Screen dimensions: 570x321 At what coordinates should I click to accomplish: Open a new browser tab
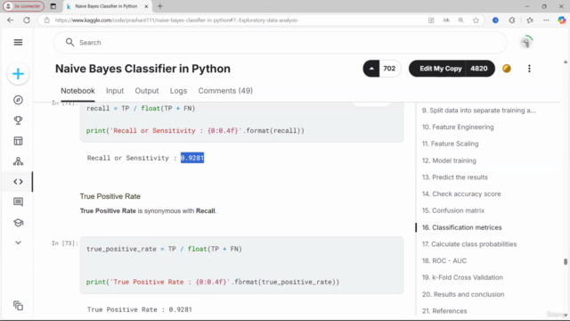pyautogui.click(x=160, y=6)
